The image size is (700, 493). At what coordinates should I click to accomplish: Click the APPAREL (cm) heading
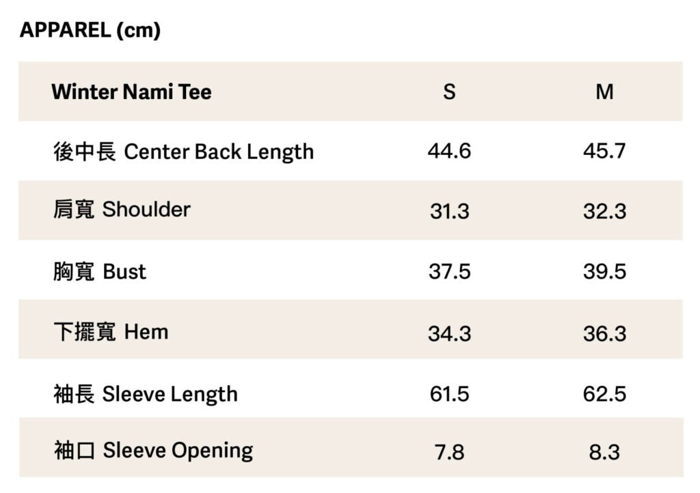coord(90,30)
